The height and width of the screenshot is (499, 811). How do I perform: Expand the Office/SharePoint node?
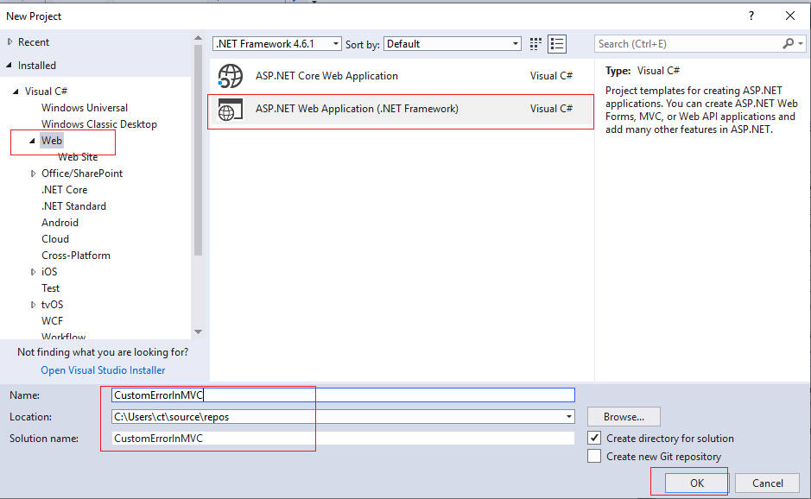point(33,174)
